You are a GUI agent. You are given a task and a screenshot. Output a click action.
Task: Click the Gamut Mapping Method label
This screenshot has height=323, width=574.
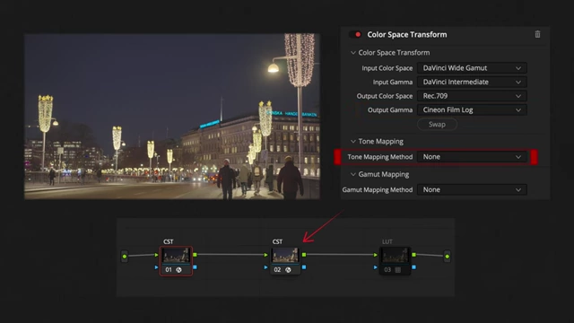[377, 189]
